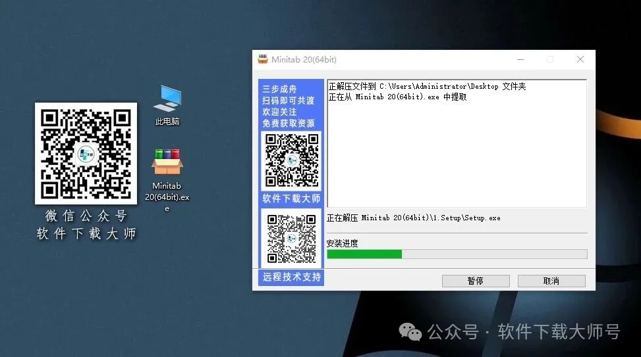The width and height of the screenshot is (641, 357).
Task: Click the Minitab 20(64bit) window title
Action: (x=304, y=60)
